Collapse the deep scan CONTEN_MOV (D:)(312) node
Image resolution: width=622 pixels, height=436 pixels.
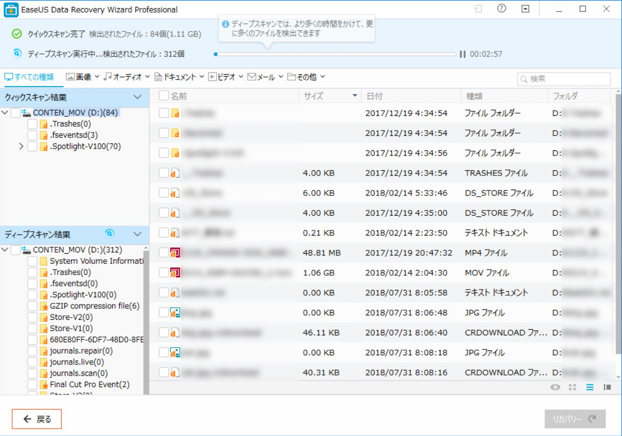click(5, 250)
